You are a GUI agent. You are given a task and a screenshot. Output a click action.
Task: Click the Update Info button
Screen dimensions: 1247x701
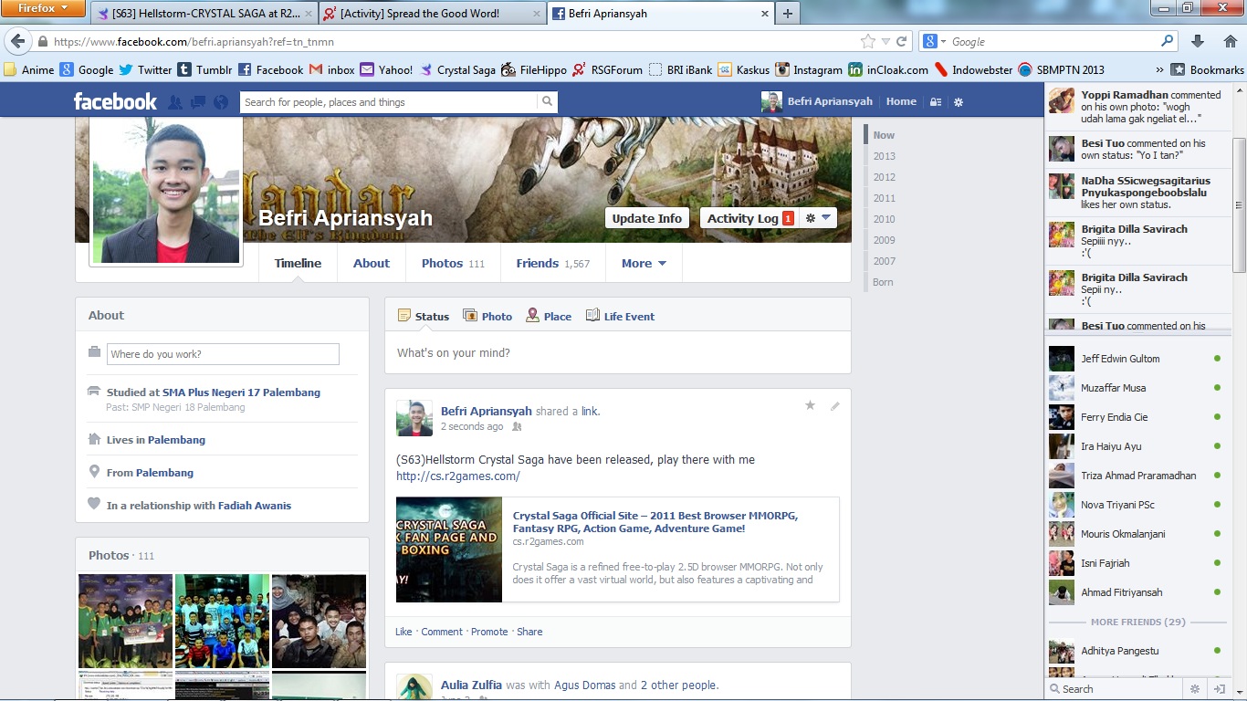tap(646, 218)
